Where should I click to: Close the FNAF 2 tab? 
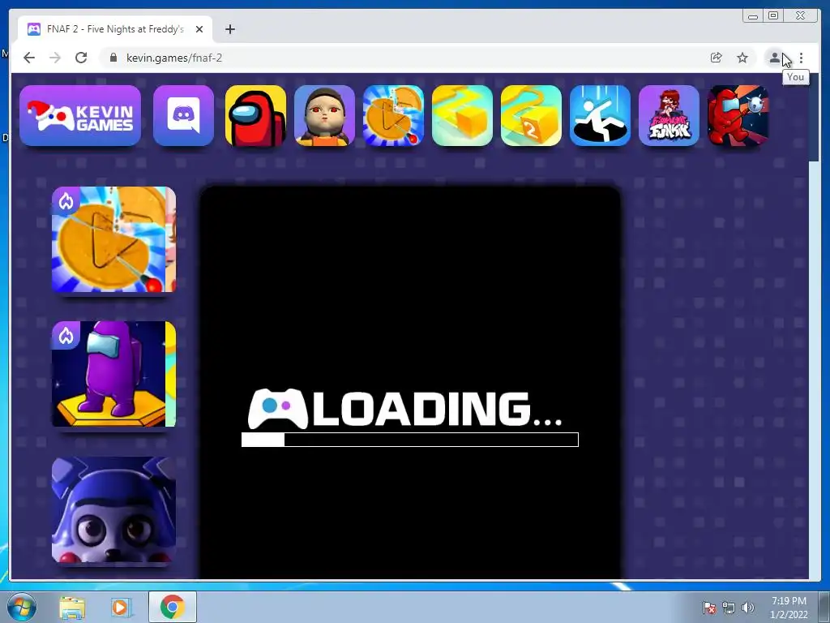[x=199, y=29]
